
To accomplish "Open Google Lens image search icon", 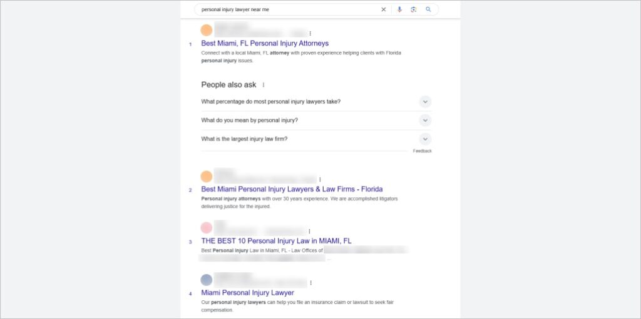I will (x=414, y=9).
